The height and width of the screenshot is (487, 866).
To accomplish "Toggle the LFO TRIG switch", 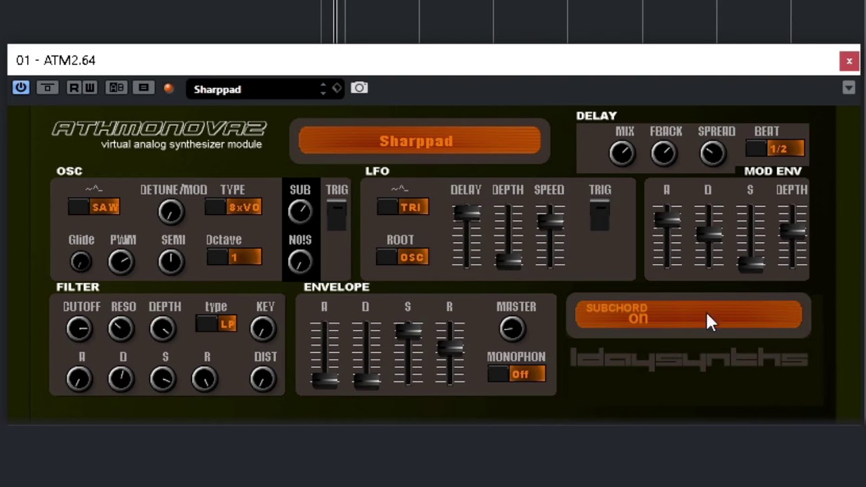I will click(599, 215).
